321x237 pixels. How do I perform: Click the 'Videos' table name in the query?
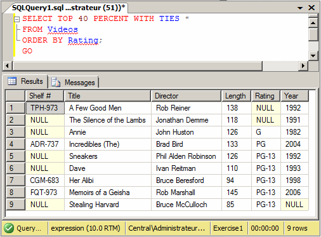[x=63, y=29]
